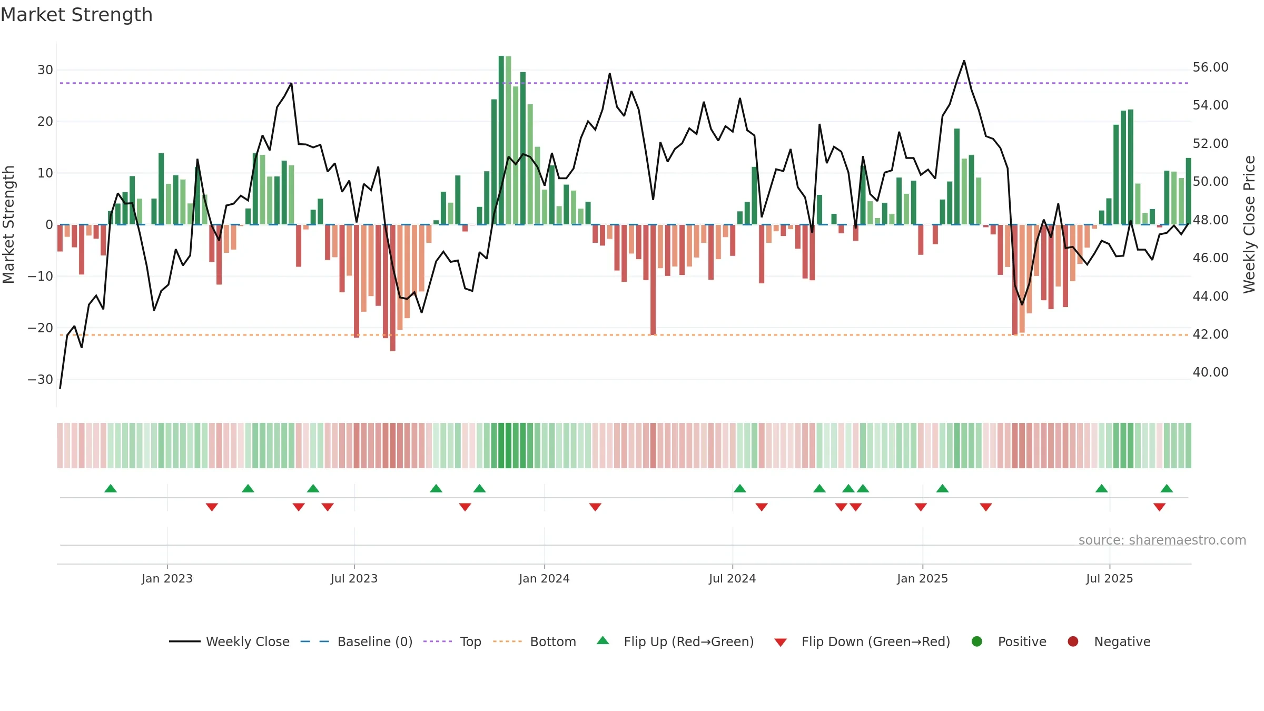Toggle the Top legend entry

click(452, 641)
